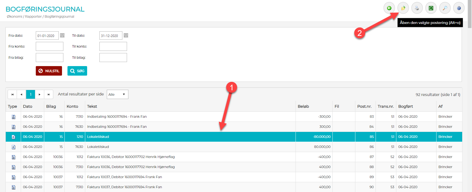Sort by Beløb column header
This screenshot has width=472, height=192.
303,106
